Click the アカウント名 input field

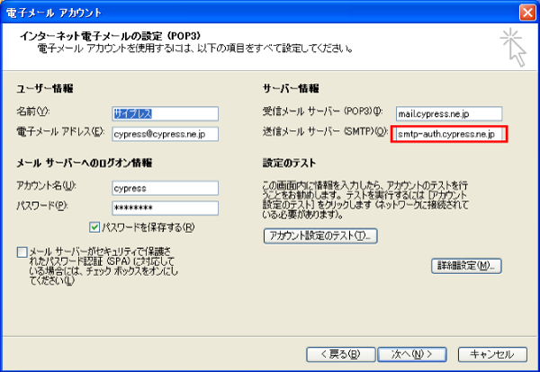coord(166,188)
